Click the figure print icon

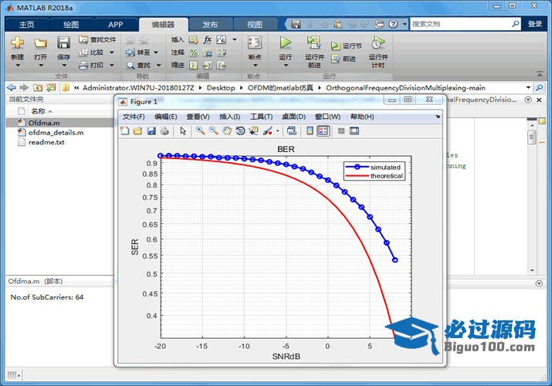[x=164, y=131]
